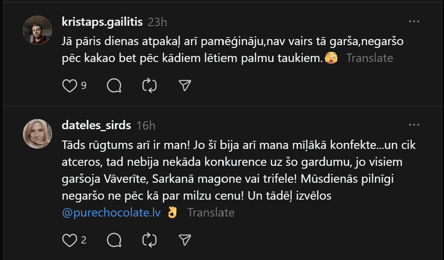Screen dimensions: 444x260
Task: Open the 16h timestamp on the second comment
Action: [x=146, y=125]
